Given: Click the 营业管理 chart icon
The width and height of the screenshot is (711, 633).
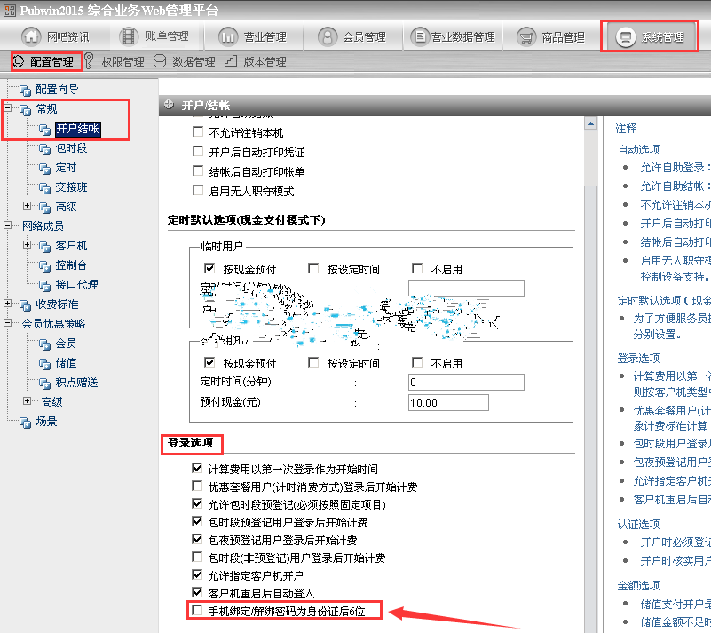Looking at the screenshot, I should point(227,37).
